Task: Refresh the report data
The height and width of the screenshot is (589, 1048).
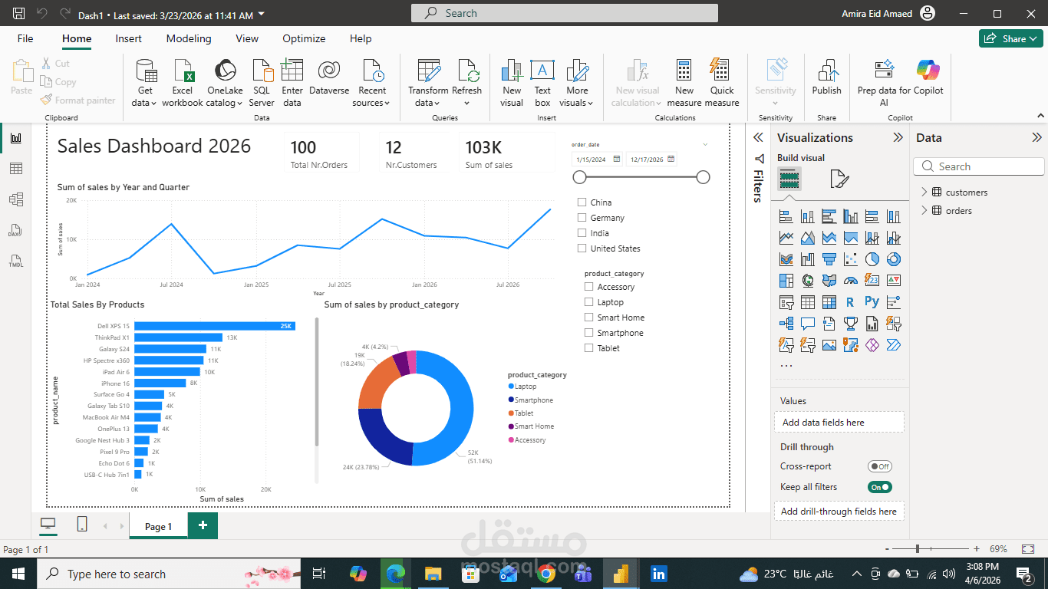Action: 467,83
